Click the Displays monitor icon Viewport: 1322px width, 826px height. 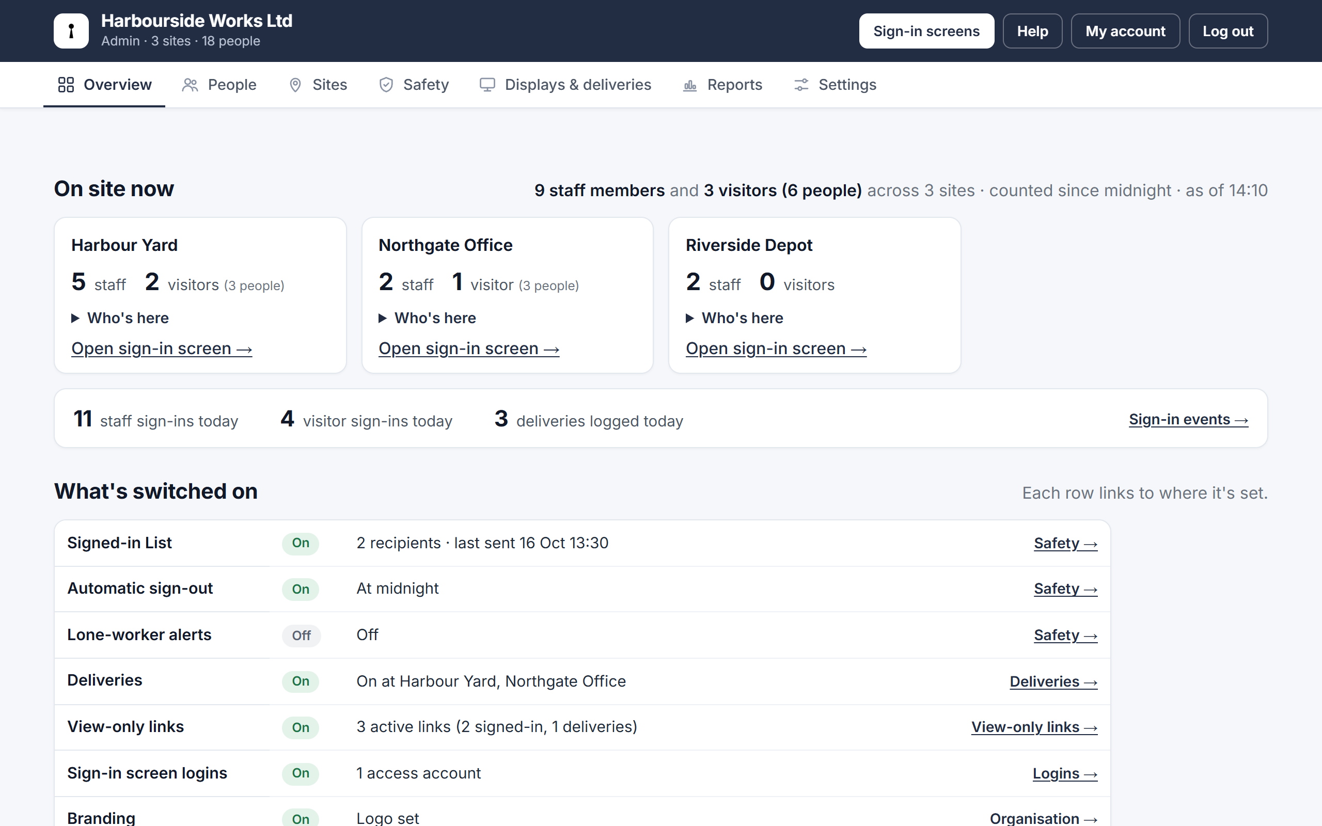tap(487, 85)
